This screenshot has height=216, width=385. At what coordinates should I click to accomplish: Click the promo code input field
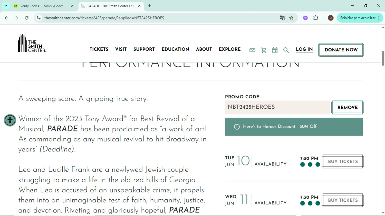click(x=277, y=107)
